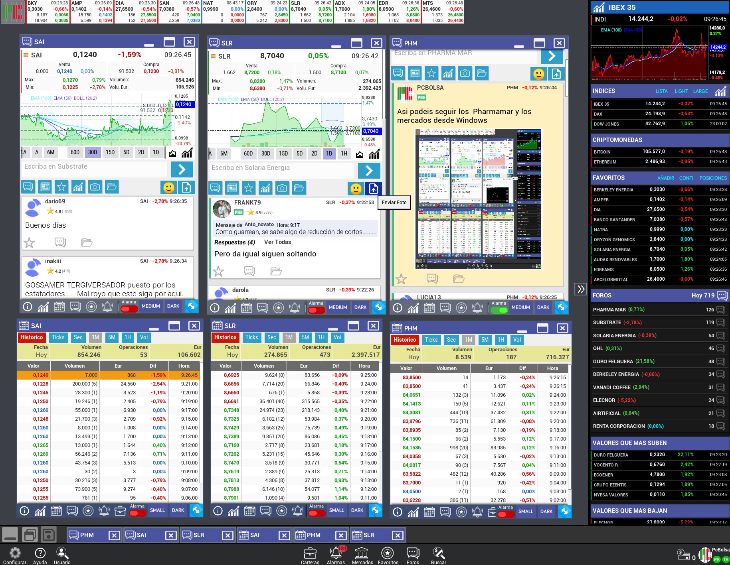730x565 pixels.
Task: Click camera icon in SAI chat toolbar
Action: 95,187
